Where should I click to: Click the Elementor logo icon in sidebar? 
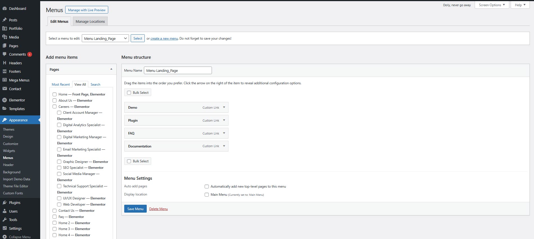coord(4,100)
